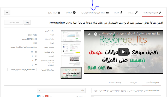Click the video title input field
This screenshot has width=167, height=97.
[126, 91]
